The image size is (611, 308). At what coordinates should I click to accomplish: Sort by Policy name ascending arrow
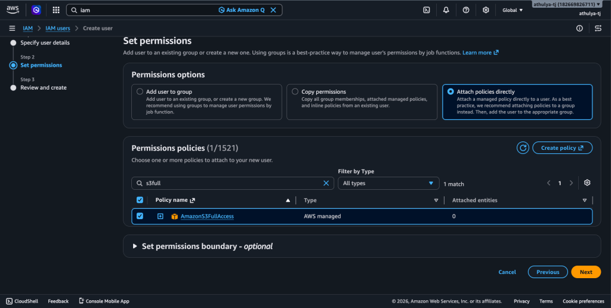tap(288, 201)
